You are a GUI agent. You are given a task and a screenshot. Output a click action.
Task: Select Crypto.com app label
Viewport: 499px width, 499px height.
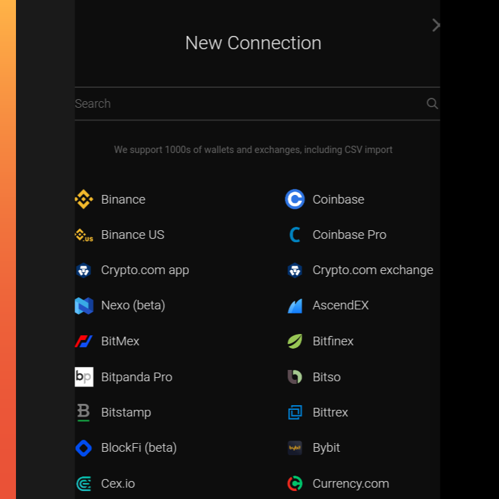coord(145,271)
